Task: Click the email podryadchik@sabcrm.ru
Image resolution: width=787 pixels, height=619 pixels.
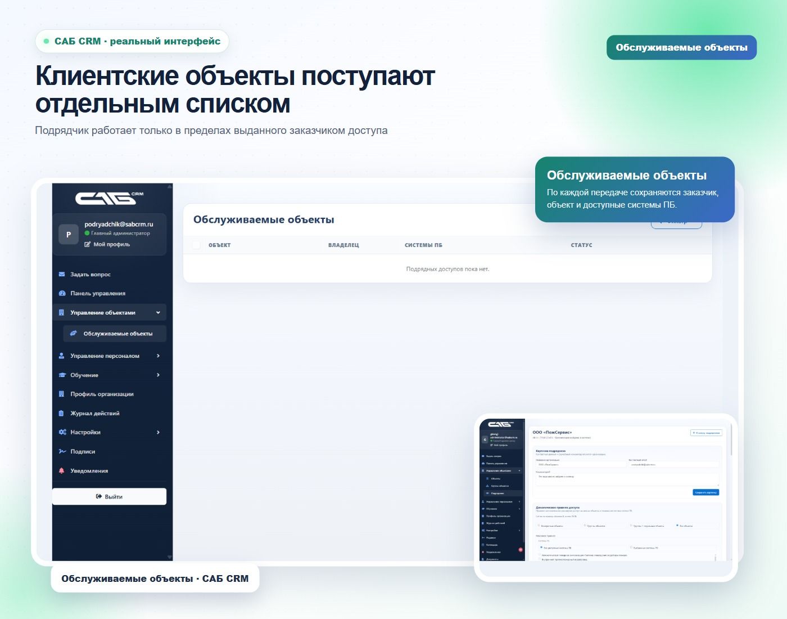Action: pyautogui.click(x=119, y=225)
